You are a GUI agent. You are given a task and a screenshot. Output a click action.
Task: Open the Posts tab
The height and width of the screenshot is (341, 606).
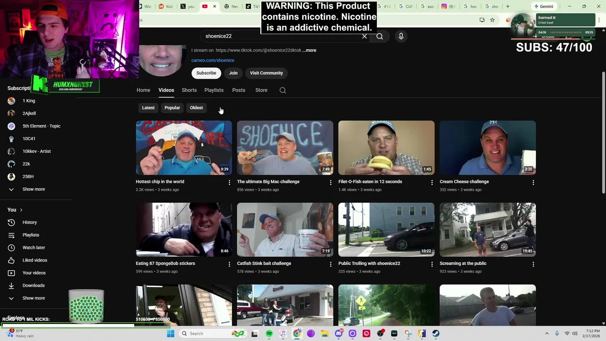pos(239,90)
